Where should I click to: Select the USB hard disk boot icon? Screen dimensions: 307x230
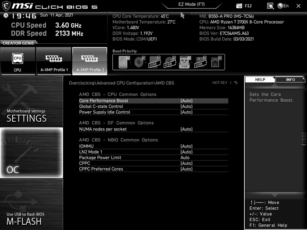tap(155, 62)
